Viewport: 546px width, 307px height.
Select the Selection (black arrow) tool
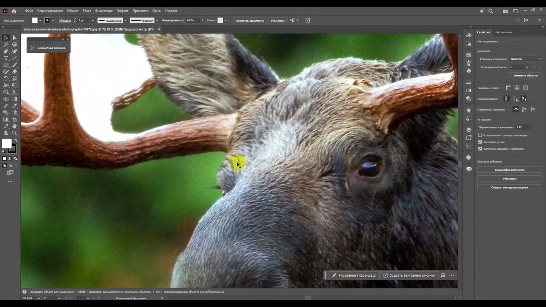coord(6,38)
